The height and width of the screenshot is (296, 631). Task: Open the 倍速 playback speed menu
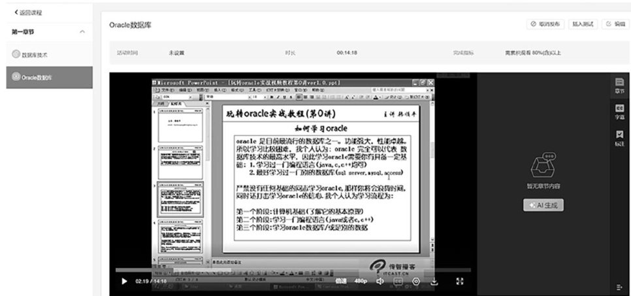point(341,281)
